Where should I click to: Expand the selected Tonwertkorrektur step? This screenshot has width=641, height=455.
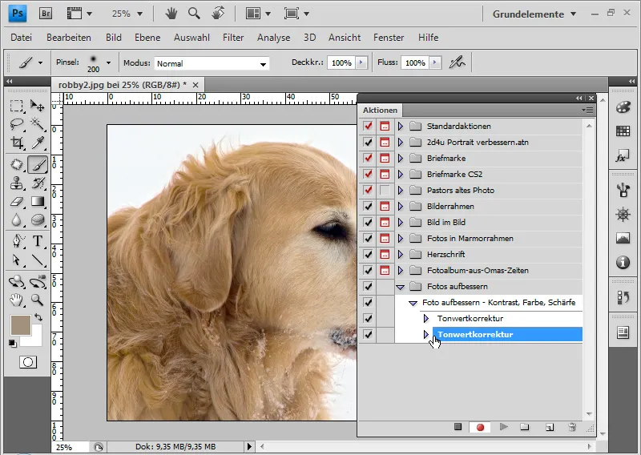(426, 334)
